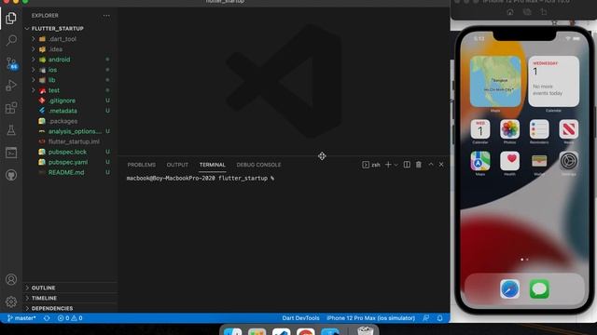Open Safari in the simulator dock

point(510,289)
